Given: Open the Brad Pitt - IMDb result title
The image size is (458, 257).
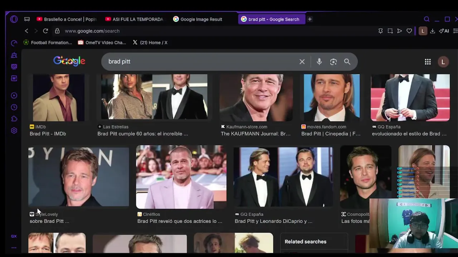Looking at the screenshot, I should [48, 134].
